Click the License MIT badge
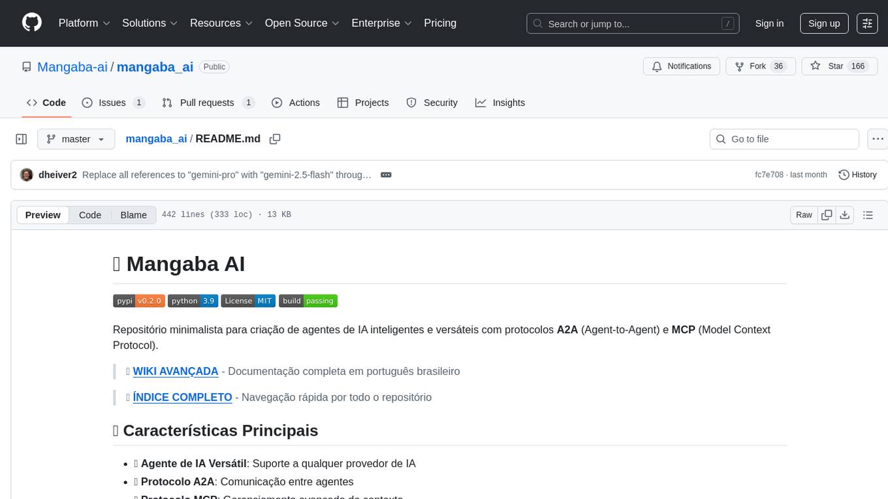 (248, 301)
